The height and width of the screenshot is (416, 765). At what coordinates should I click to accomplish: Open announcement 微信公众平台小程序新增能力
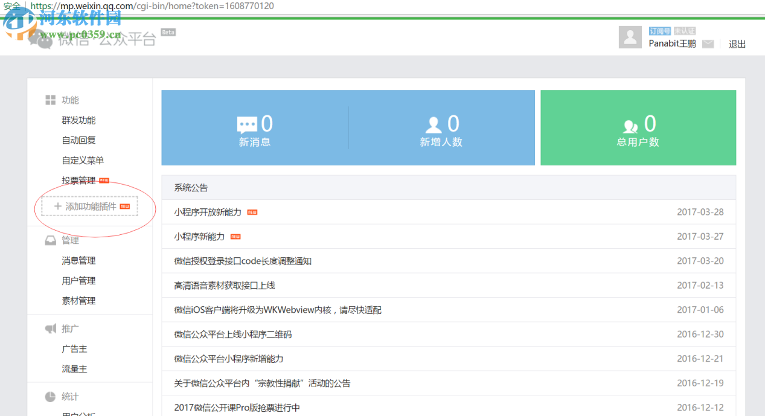[x=229, y=359]
